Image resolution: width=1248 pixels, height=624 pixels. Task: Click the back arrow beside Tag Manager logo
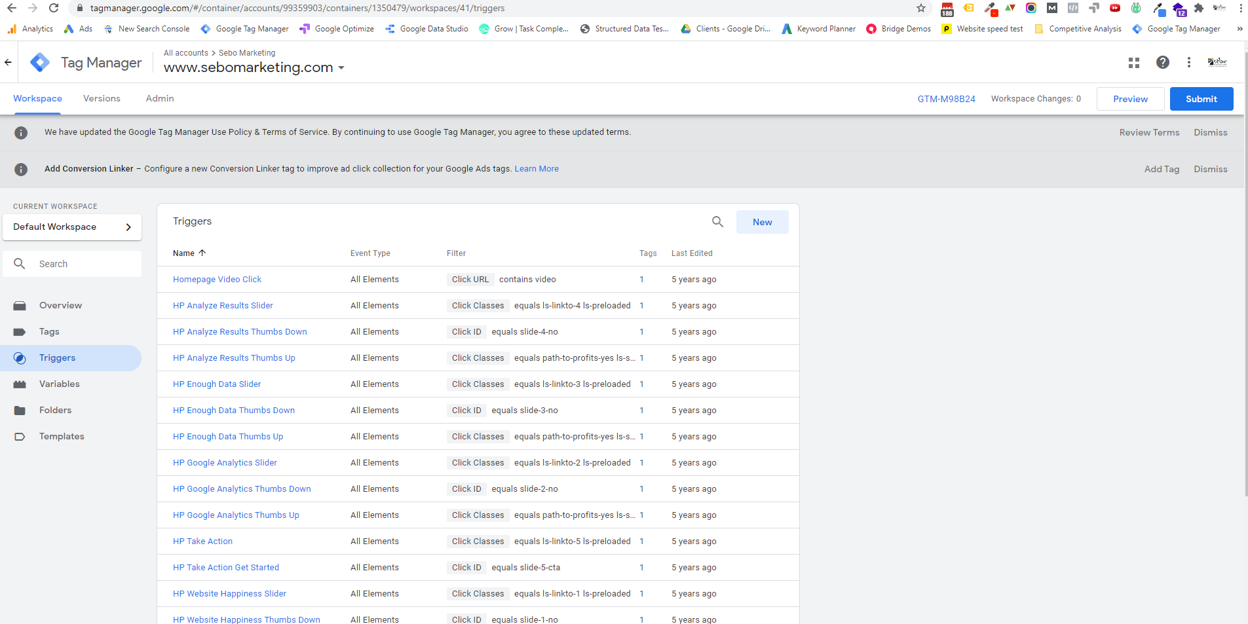coord(9,62)
